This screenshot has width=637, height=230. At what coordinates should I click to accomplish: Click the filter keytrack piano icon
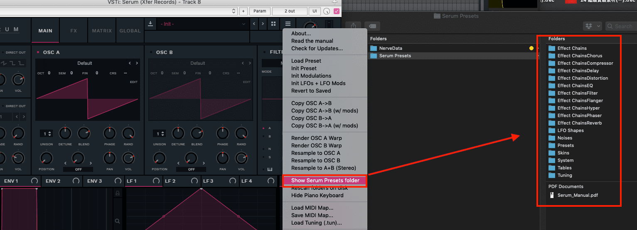point(270,169)
